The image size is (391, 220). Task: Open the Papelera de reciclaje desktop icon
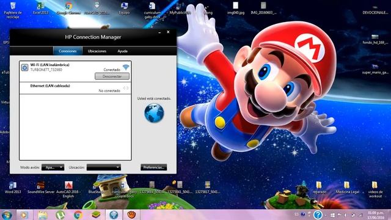pos(13,10)
